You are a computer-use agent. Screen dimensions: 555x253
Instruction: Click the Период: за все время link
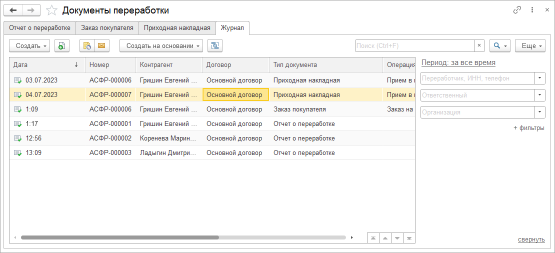point(458,63)
